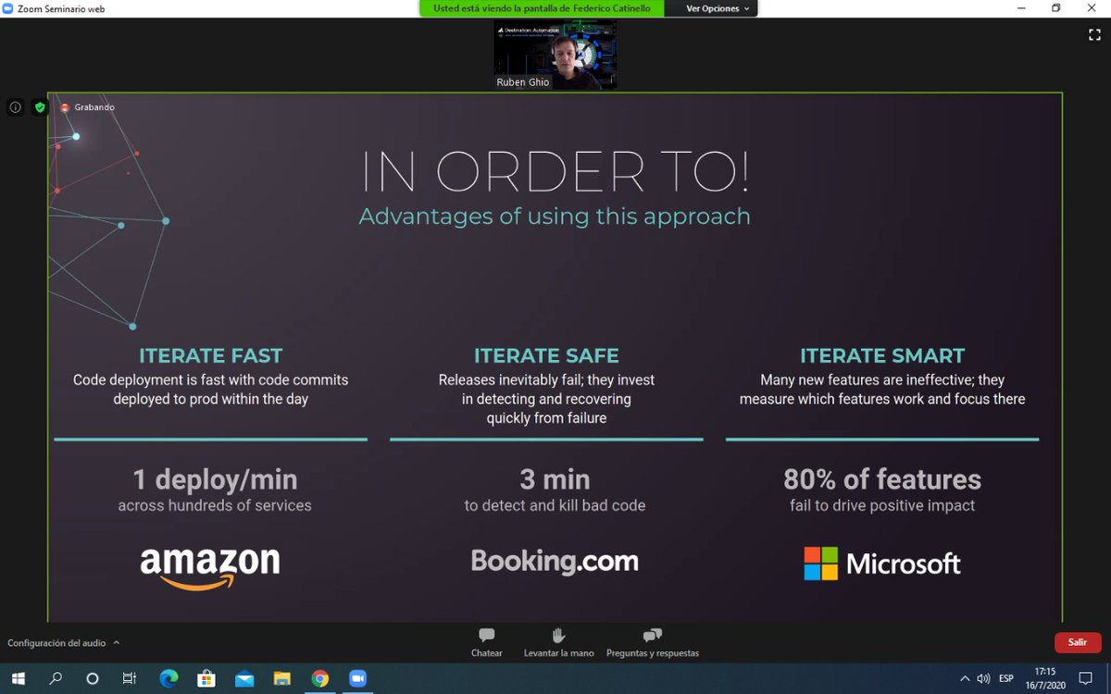Click the 'IN ORDER TO!' slide title

pyautogui.click(x=555, y=172)
